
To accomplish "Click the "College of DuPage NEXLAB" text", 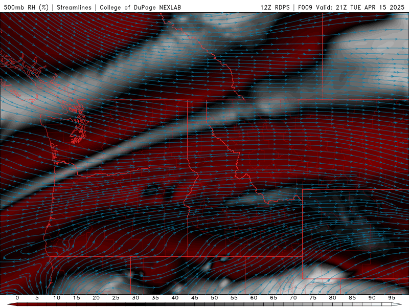I will pyautogui.click(x=140, y=7).
